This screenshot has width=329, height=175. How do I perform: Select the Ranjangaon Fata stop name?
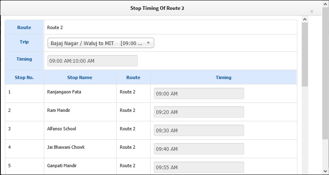pyautogui.click(x=64, y=92)
